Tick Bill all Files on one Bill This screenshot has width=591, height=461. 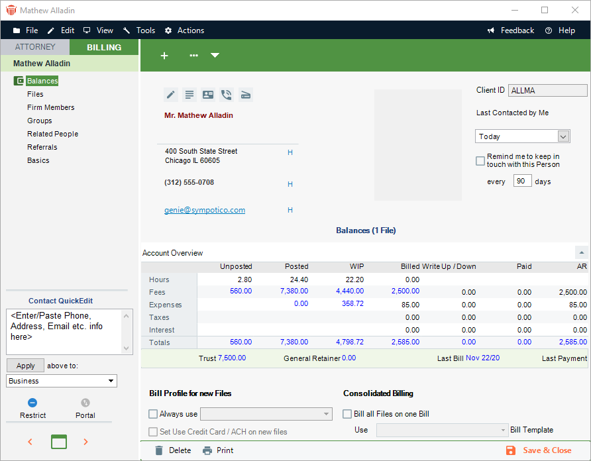(x=347, y=414)
